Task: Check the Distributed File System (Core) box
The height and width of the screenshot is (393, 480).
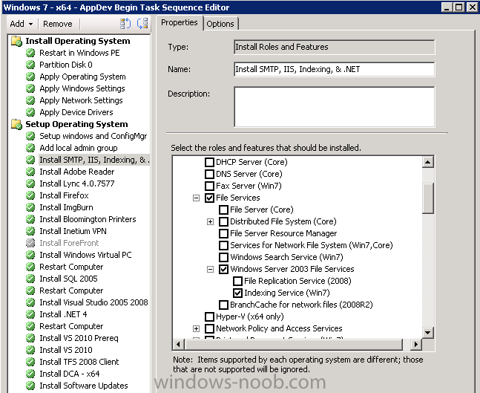Action: tap(223, 221)
